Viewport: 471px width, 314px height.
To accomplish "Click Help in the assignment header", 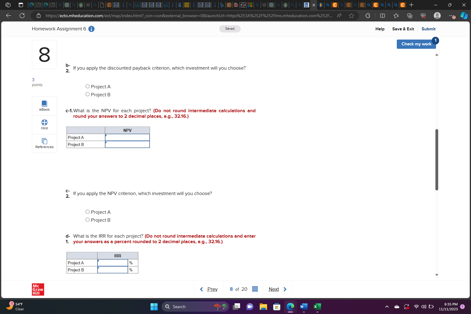I will pos(380,29).
